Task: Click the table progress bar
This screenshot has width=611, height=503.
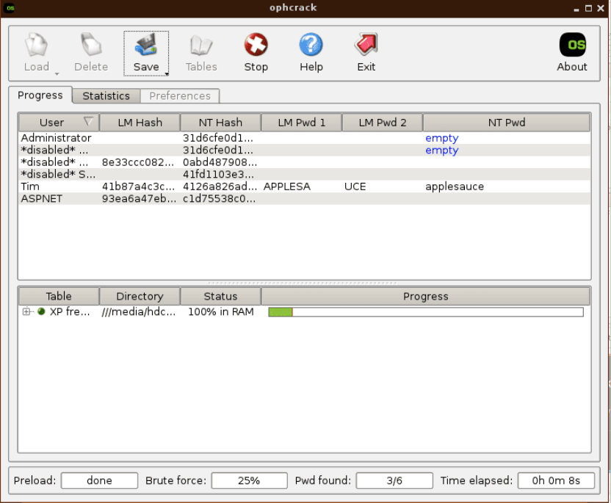Action: (x=425, y=312)
